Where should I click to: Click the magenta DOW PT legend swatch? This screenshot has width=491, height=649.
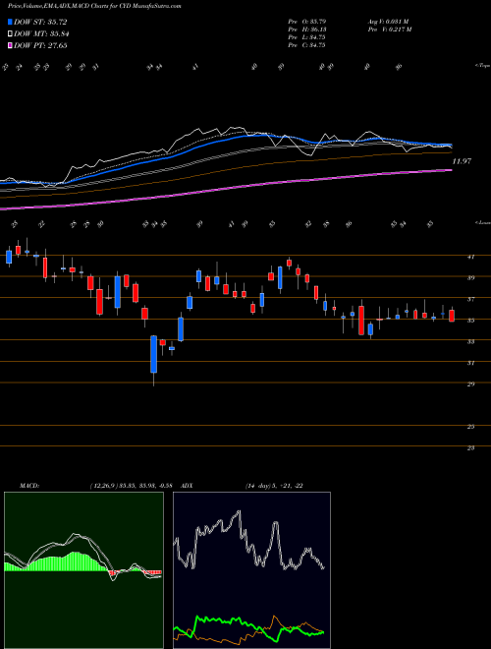point(10,45)
